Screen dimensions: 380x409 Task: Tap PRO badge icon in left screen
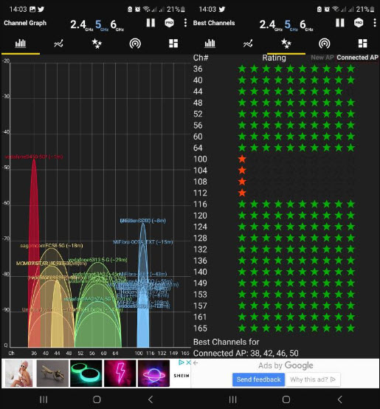tap(170, 23)
